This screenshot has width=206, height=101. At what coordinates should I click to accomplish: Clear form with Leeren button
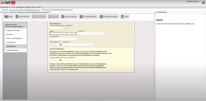coord(125,16)
